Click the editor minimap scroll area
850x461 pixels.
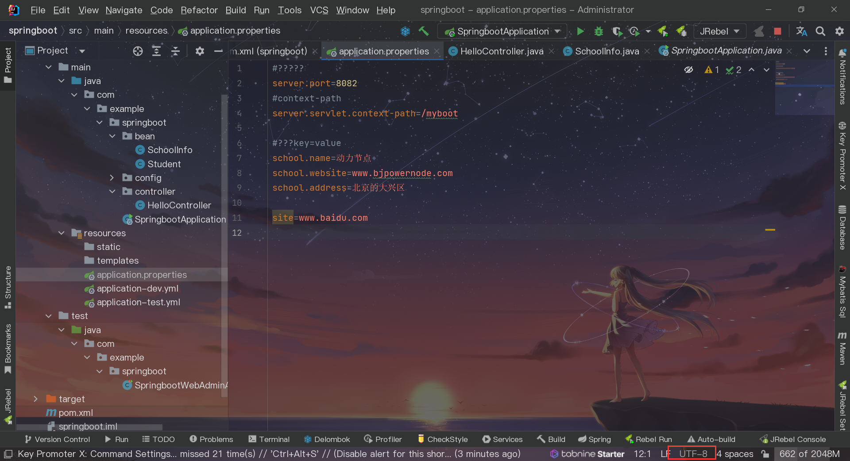(804, 88)
